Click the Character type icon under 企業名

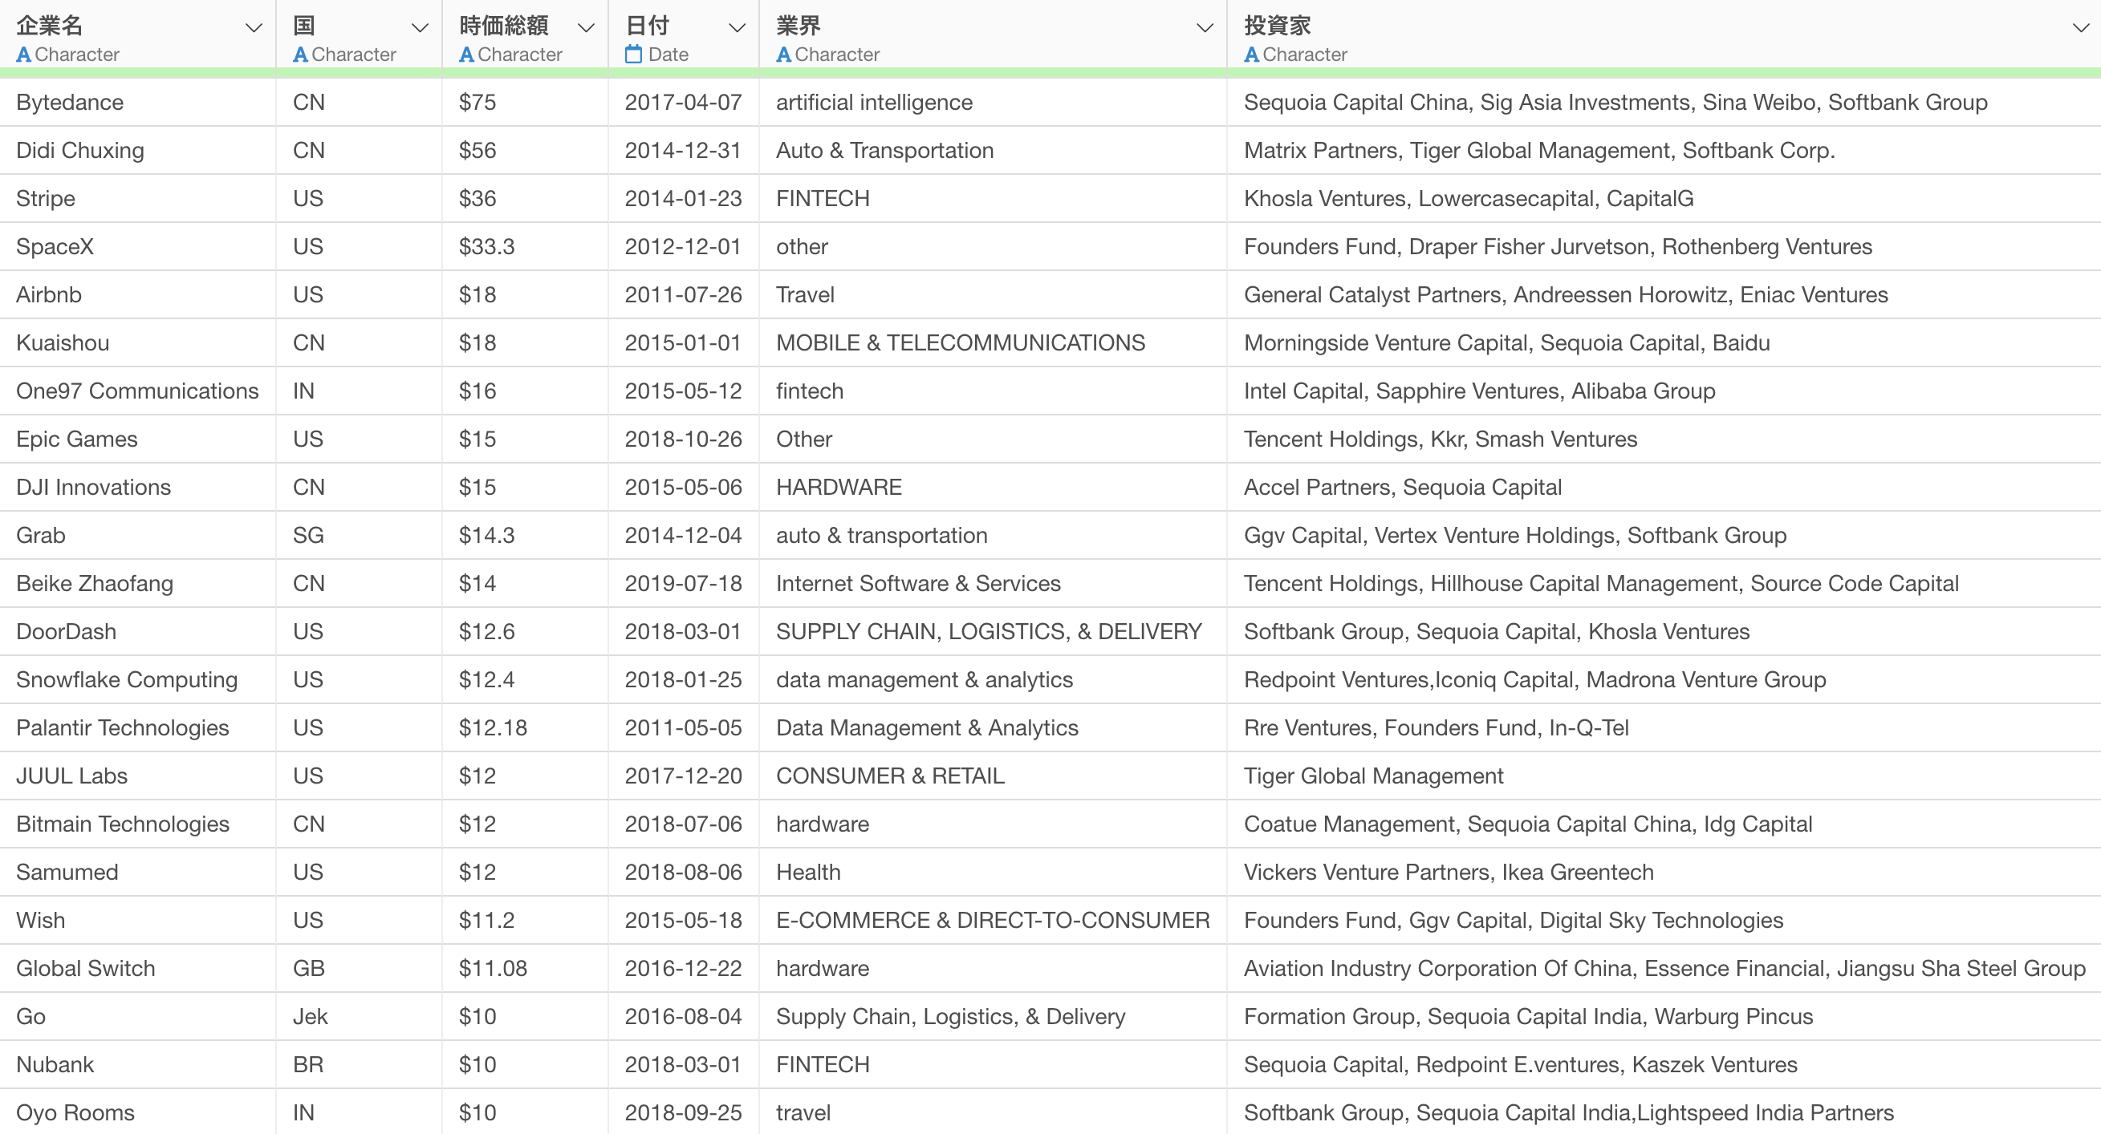coord(23,55)
